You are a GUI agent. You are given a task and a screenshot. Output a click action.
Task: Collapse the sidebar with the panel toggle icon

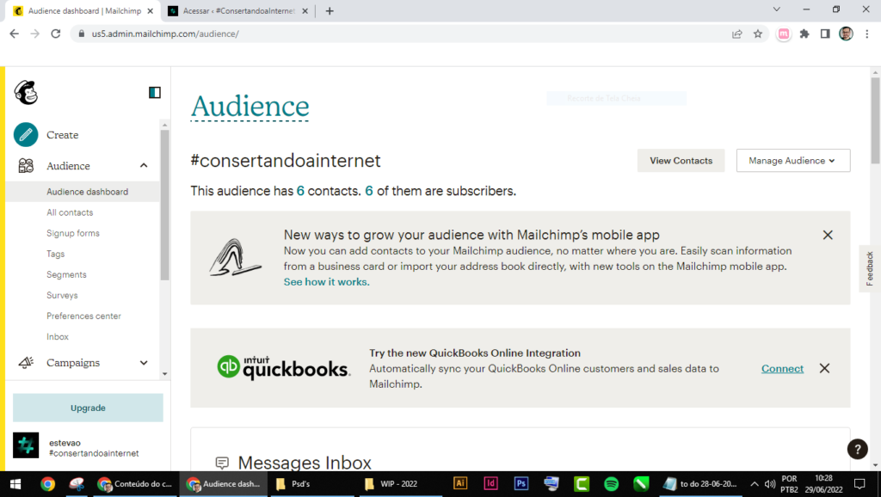155,93
